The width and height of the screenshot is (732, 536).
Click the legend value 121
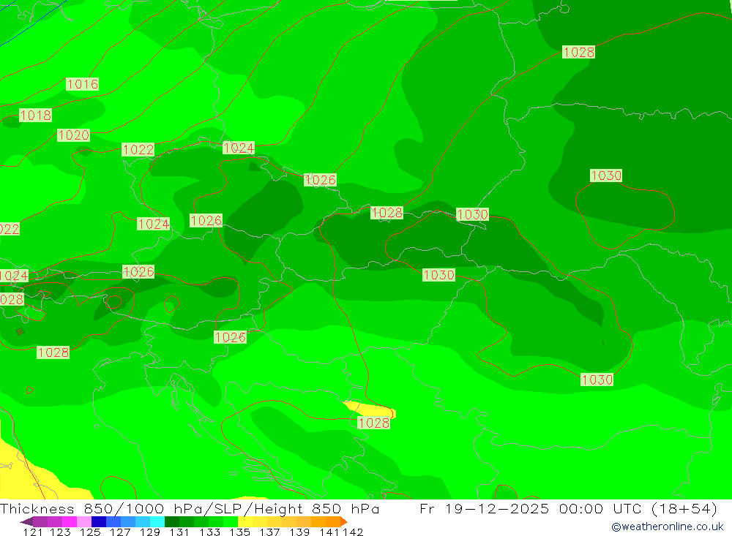coord(33,532)
